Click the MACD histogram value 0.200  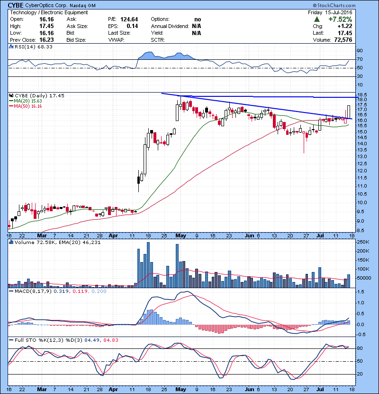pos(99,291)
